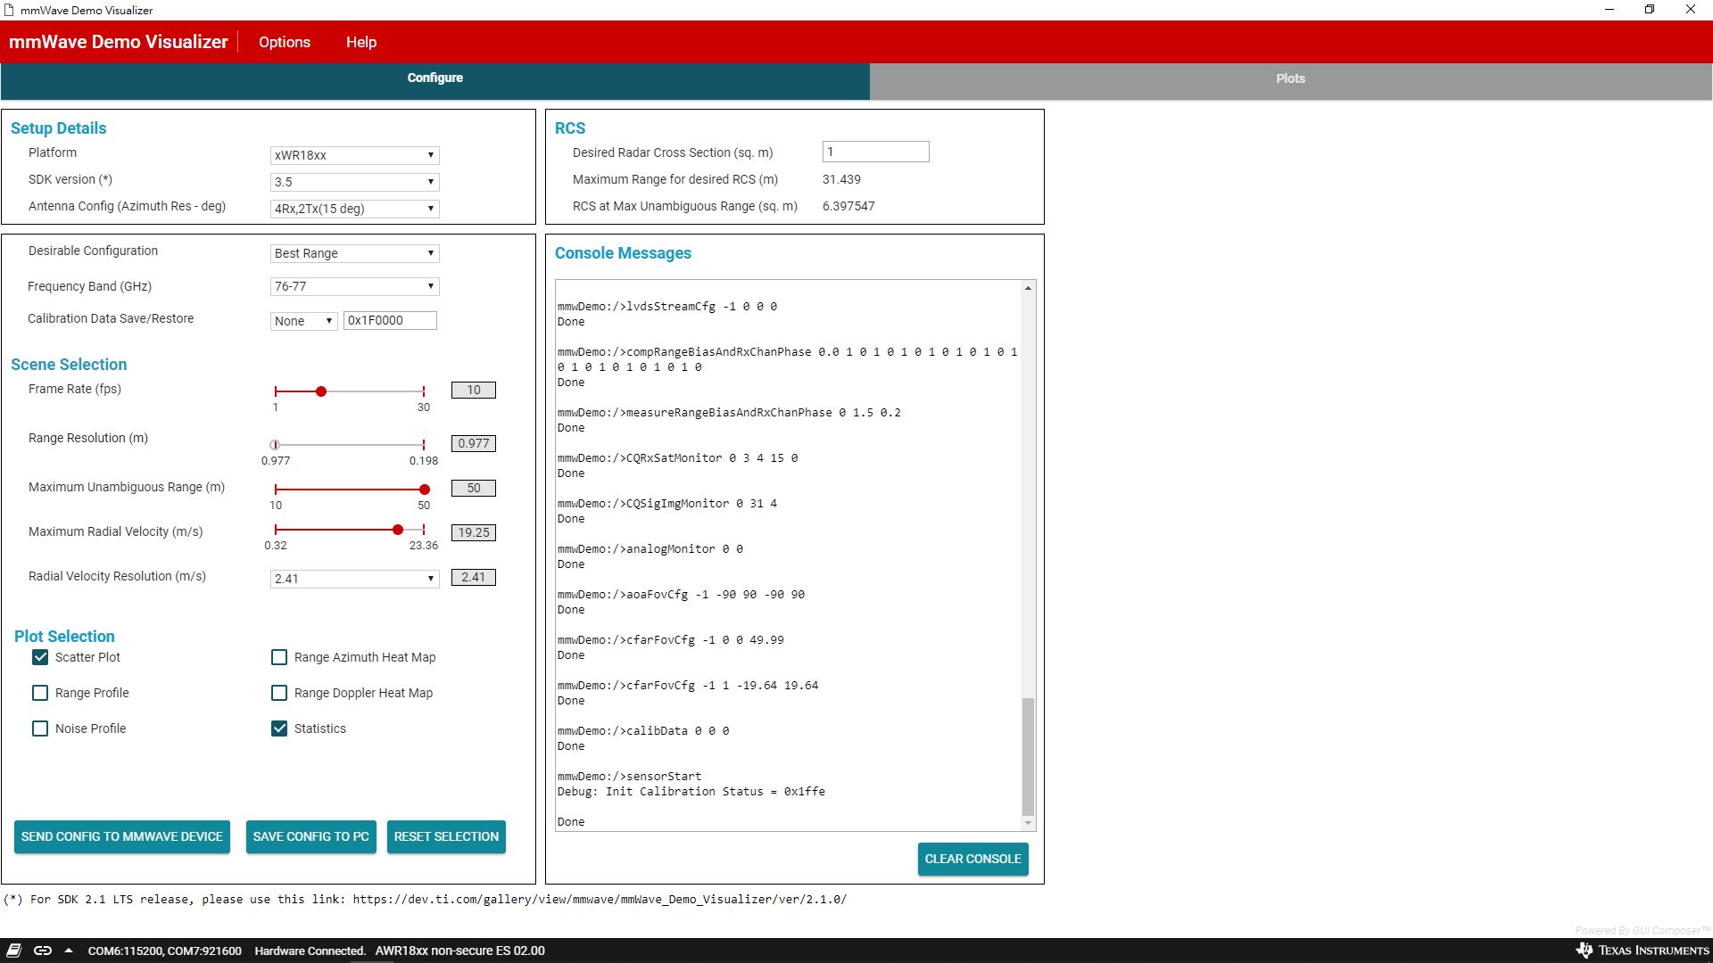Click the Frame Rate slider handle
Image resolution: width=1713 pixels, height=963 pixels.
click(x=321, y=391)
